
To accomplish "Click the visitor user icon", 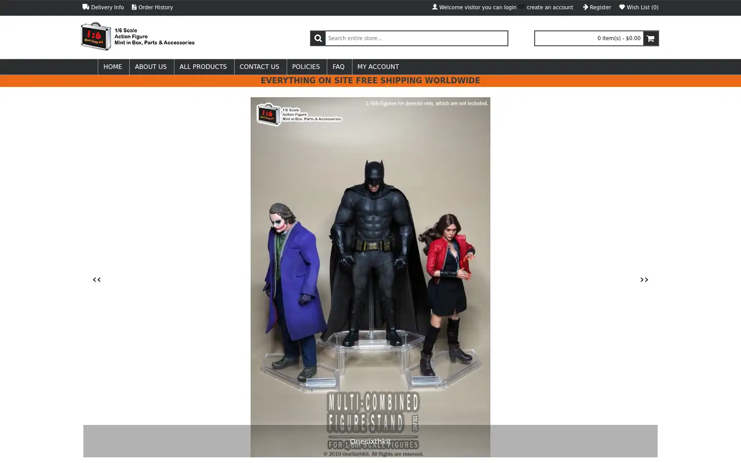I will click(435, 7).
